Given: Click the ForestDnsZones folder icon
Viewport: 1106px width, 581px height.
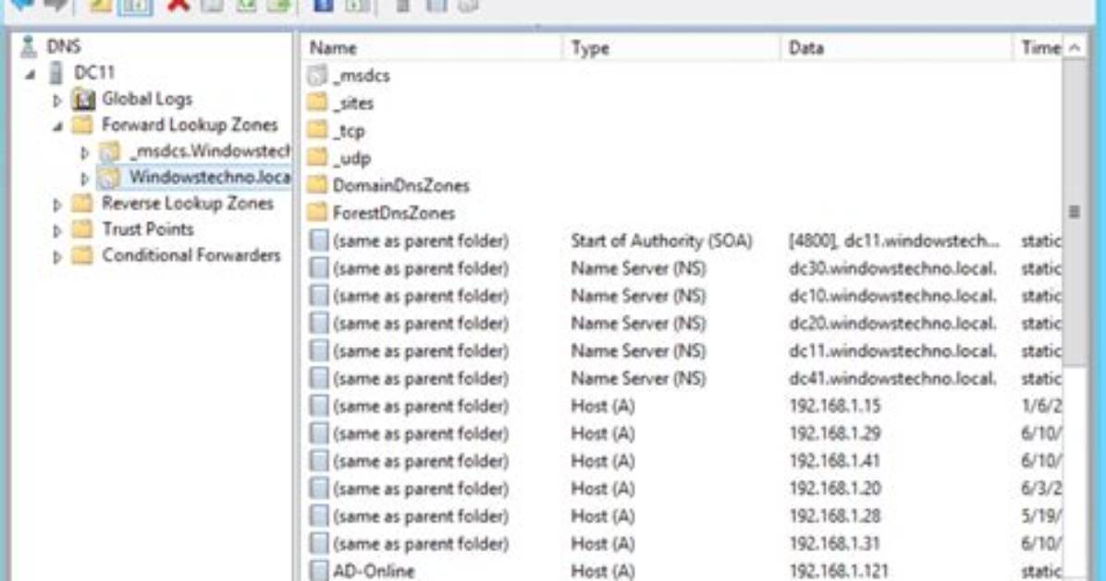Looking at the screenshot, I should pyautogui.click(x=318, y=213).
